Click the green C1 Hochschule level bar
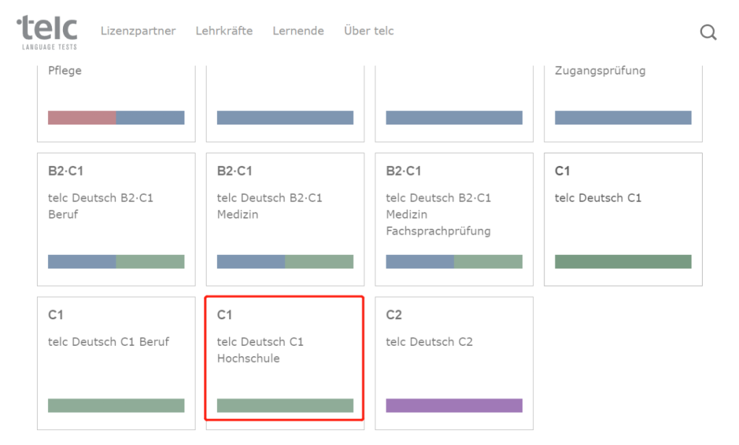 pyautogui.click(x=285, y=405)
